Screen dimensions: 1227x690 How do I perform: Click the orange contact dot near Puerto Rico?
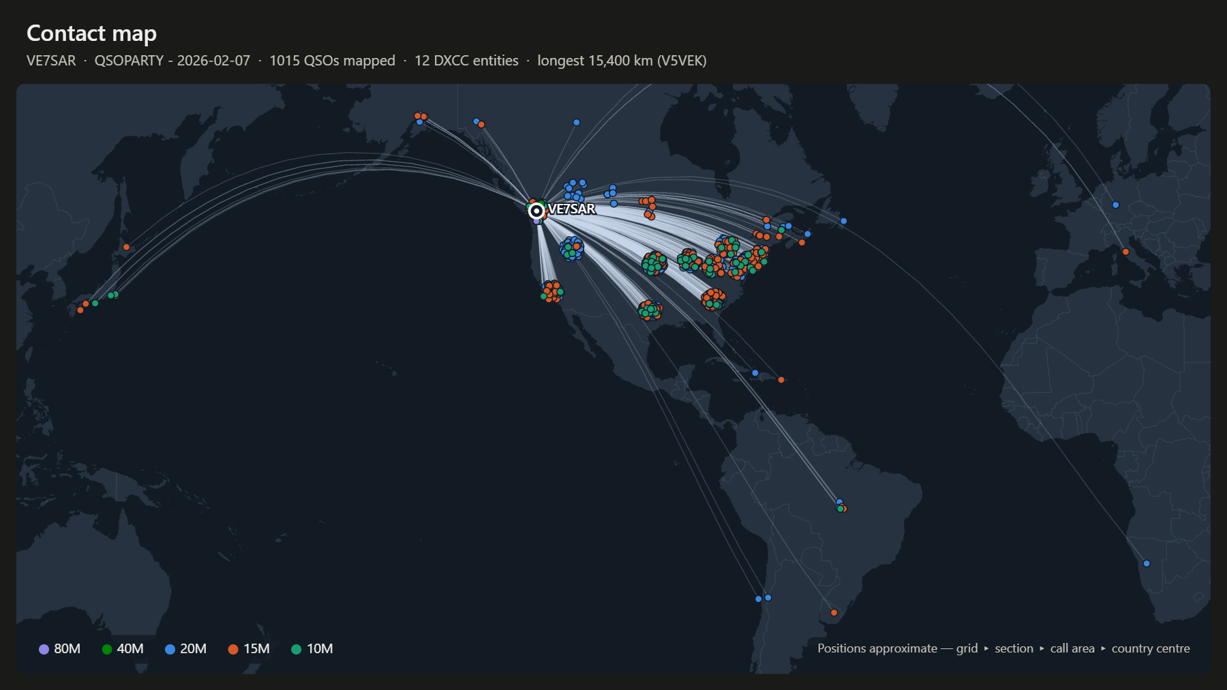[x=781, y=380]
